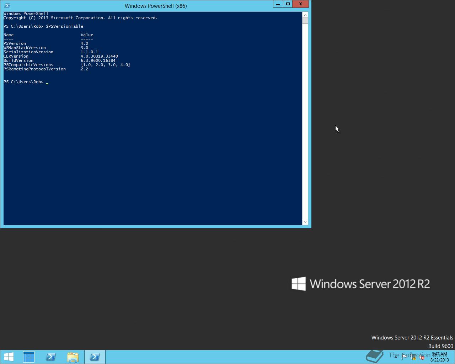Click the CLRVersion value 4.0.30319.33440

click(99, 56)
